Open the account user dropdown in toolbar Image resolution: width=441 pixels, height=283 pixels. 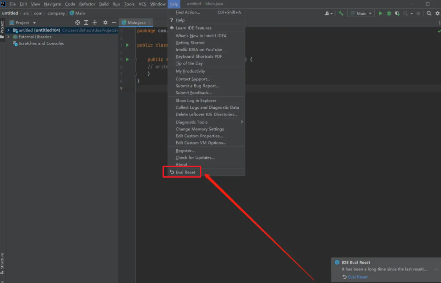[x=329, y=13]
